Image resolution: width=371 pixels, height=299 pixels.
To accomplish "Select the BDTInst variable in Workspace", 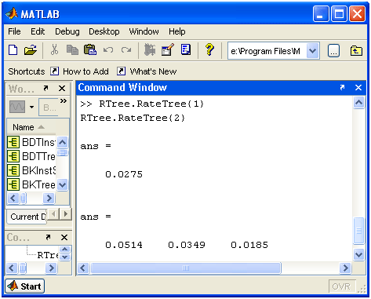I will tap(31, 142).
